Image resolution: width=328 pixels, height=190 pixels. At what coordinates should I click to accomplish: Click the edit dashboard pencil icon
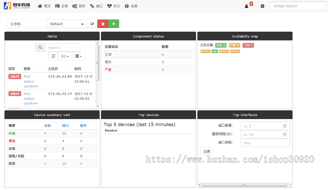[x=92, y=24]
